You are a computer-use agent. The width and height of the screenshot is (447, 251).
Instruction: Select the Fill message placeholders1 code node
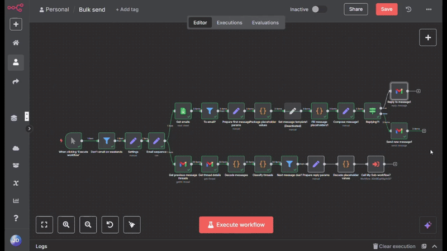319,111
